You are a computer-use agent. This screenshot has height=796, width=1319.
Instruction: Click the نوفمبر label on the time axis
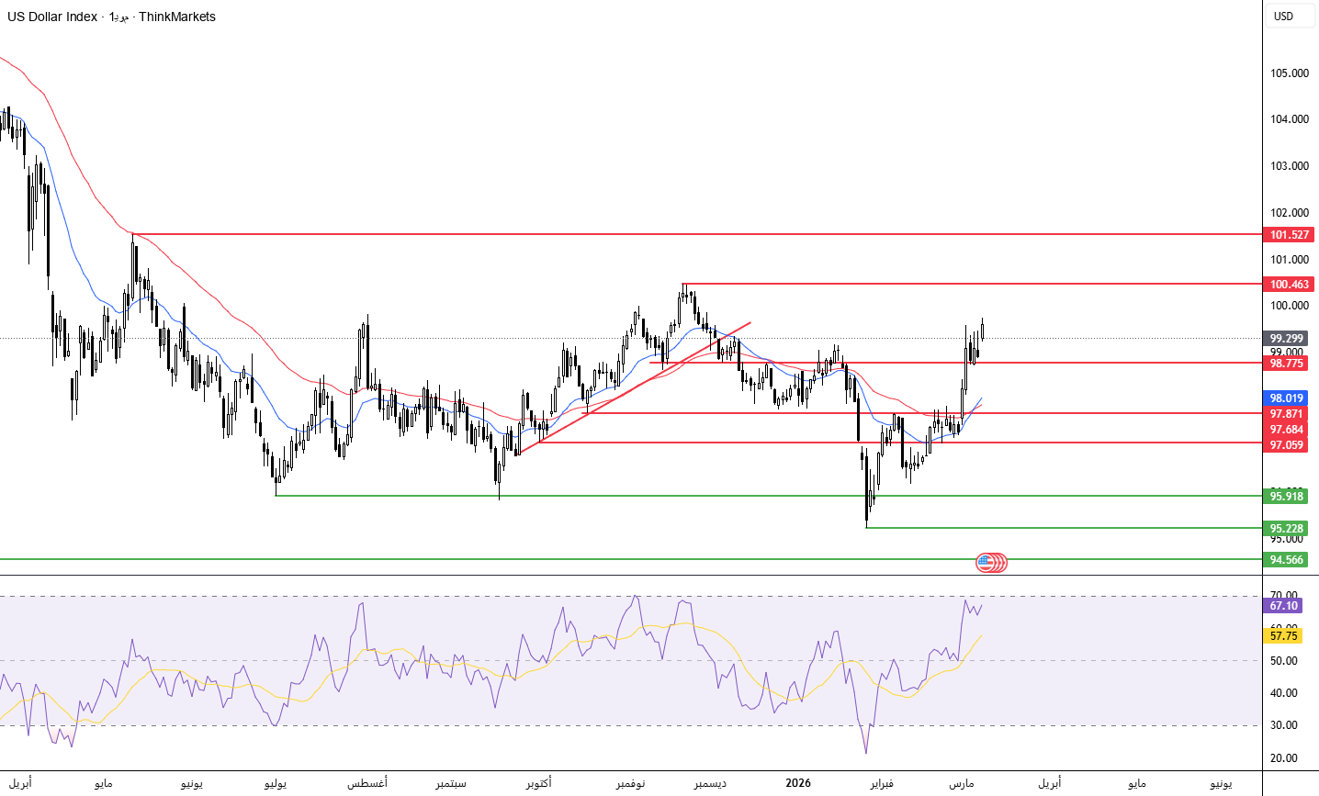click(x=630, y=783)
